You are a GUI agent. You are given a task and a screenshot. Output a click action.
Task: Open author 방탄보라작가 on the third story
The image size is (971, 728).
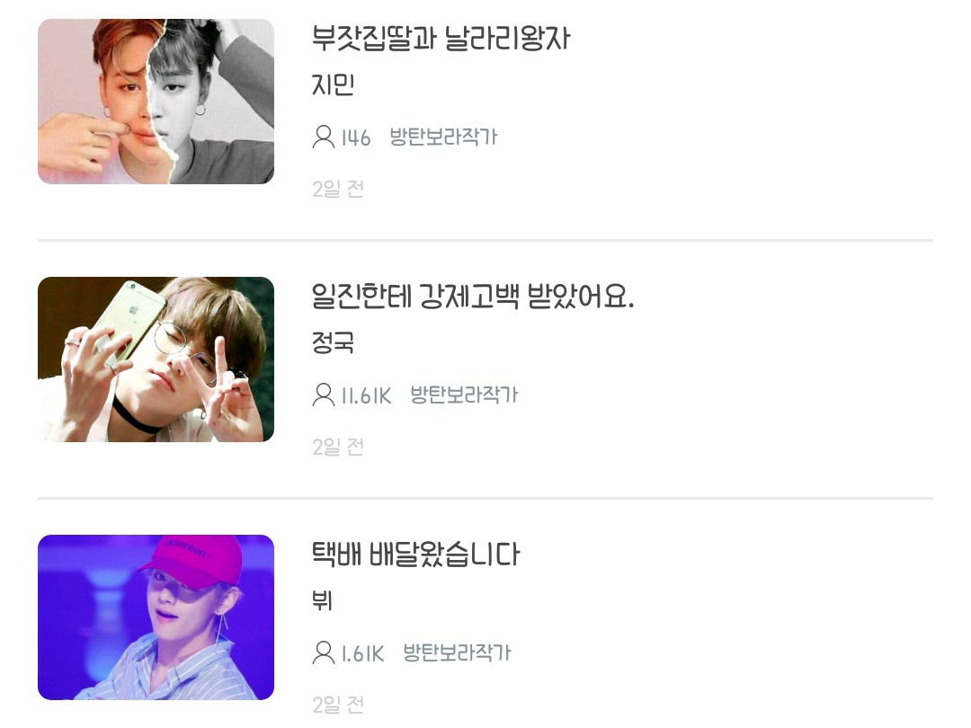click(457, 653)
